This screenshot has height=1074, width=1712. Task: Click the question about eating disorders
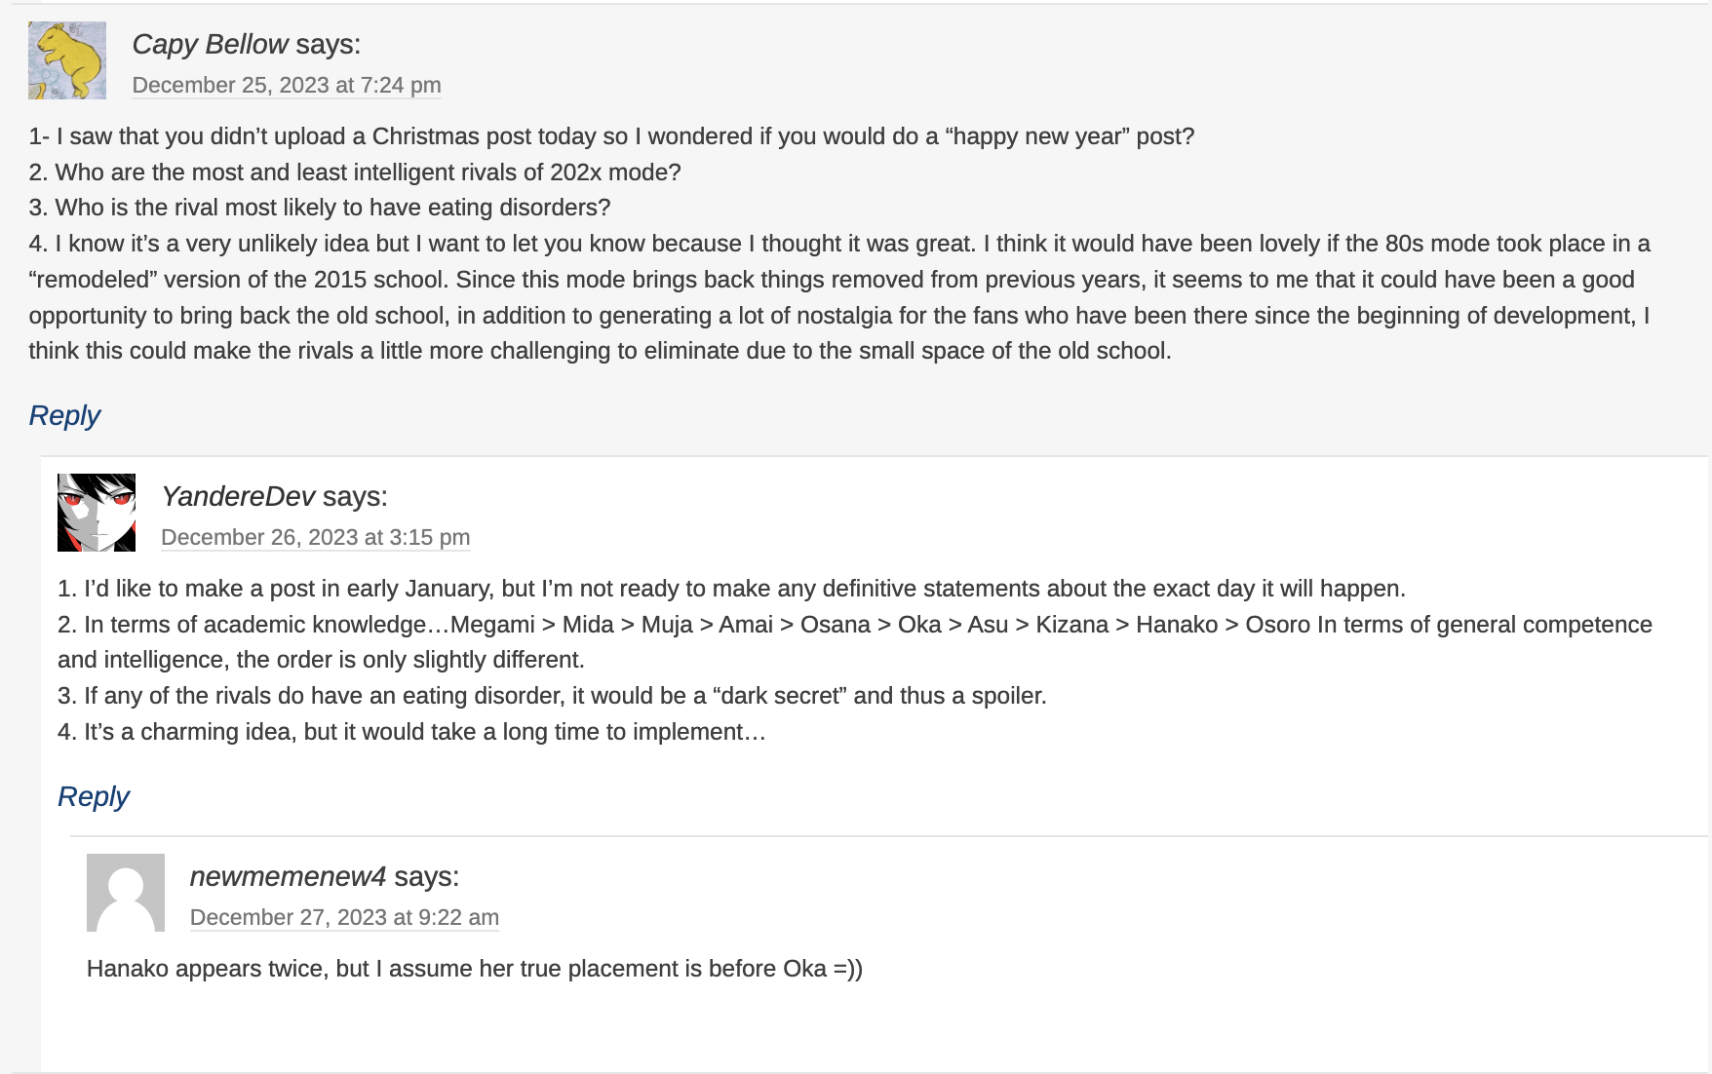pos(320,209)
